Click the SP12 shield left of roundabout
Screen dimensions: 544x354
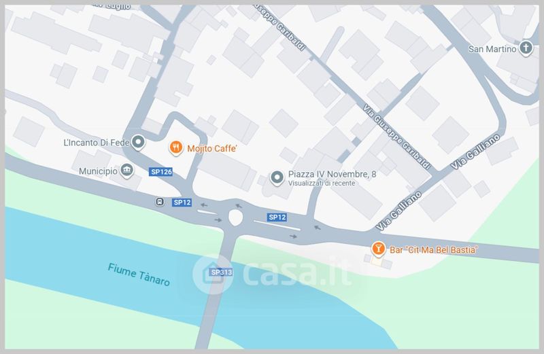(x=182, y=202)
